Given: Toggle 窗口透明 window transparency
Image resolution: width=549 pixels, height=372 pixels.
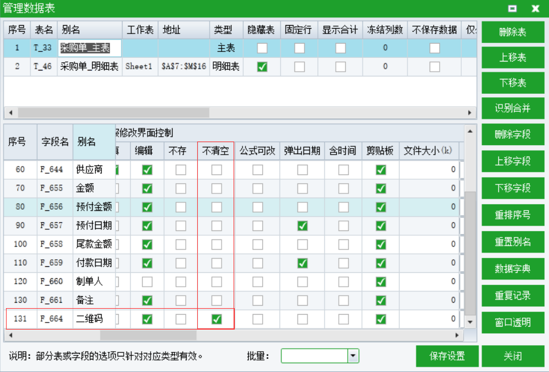Looking at the screenshot, I should [513, 322].
